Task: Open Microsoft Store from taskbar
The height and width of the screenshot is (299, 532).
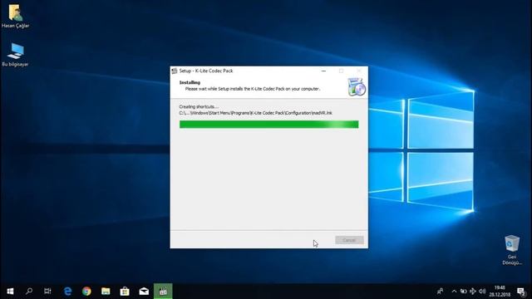Action: 125,292
